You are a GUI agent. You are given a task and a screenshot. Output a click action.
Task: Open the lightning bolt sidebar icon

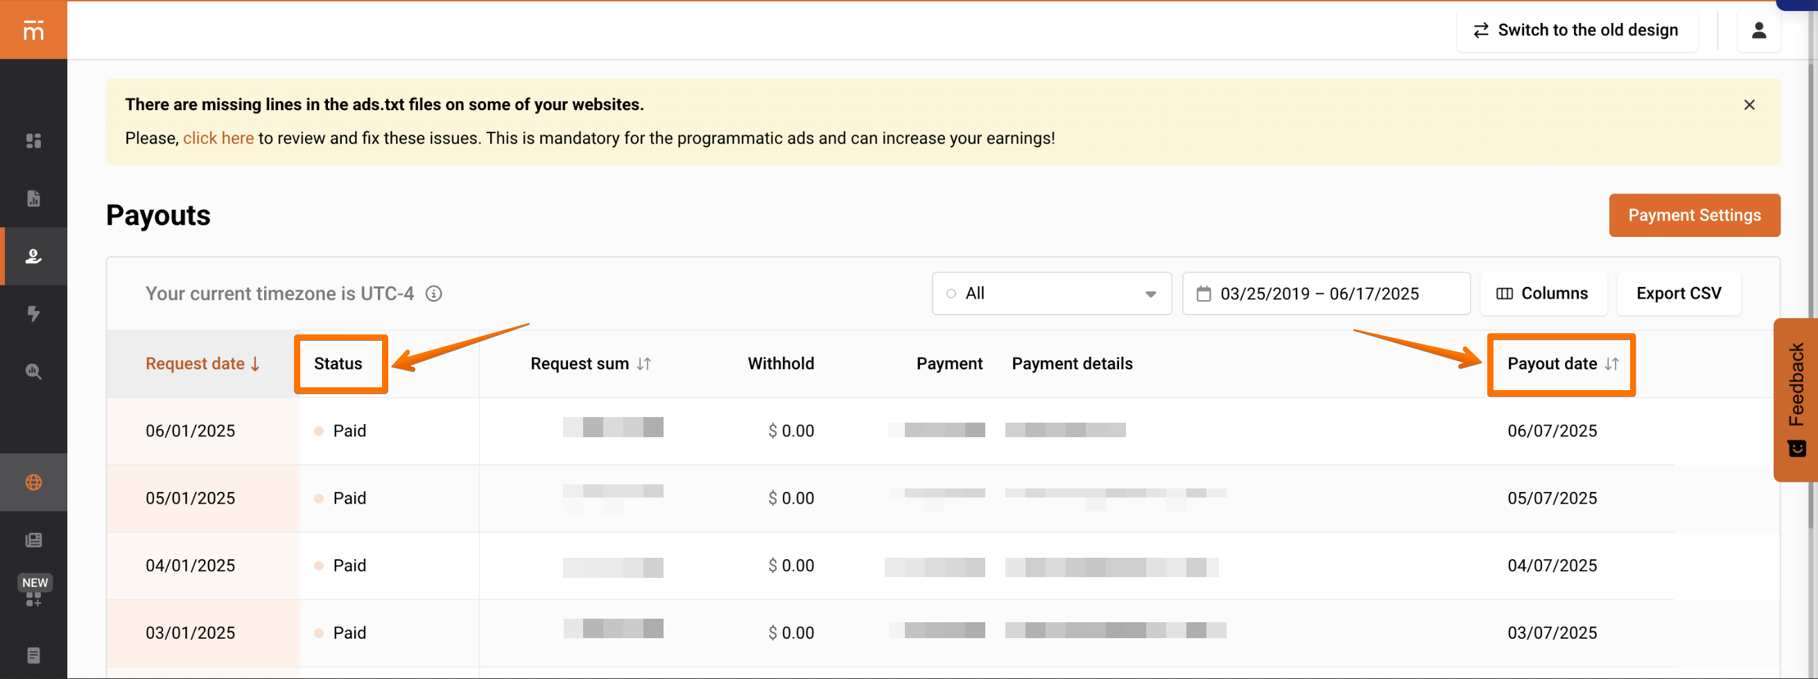33,314
